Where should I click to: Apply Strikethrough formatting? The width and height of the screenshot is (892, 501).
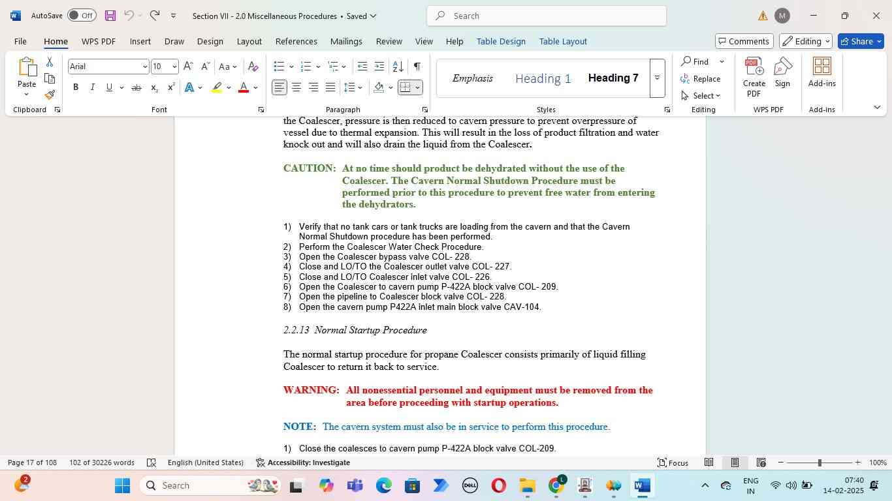pos(136,87)
